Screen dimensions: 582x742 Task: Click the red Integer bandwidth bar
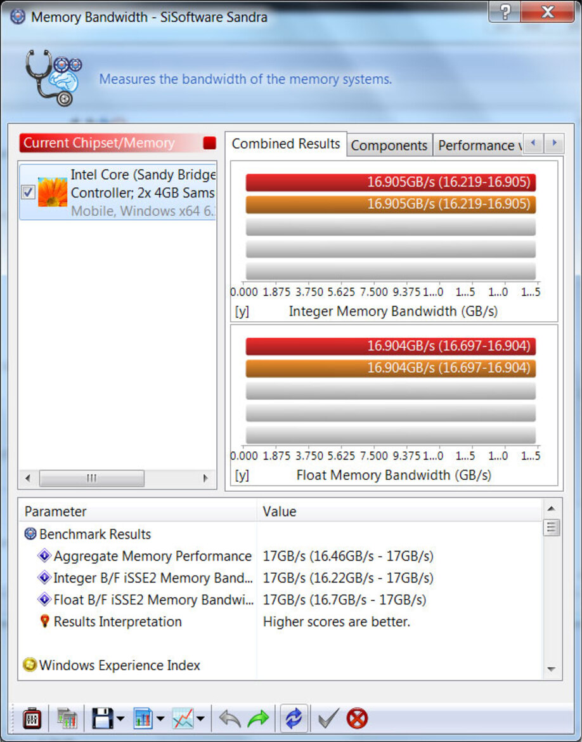391,182
